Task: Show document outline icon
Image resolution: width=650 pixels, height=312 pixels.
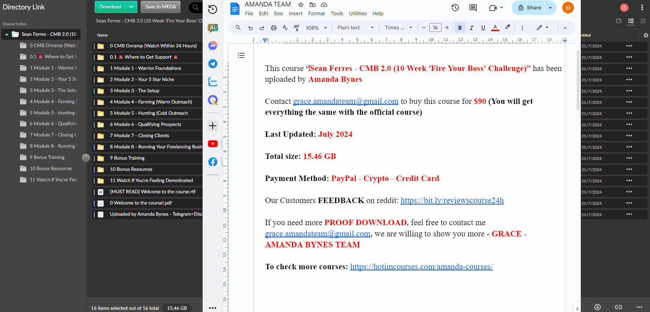Action: coord(241,55)
